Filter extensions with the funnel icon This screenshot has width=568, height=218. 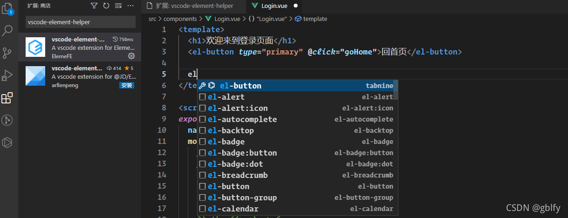point(94,6)
